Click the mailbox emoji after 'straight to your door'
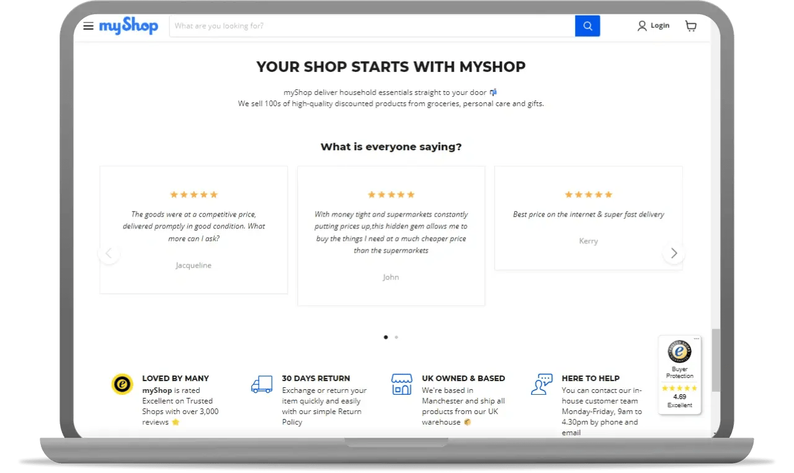This screenshot has height=473, width=794. (493, 92)
